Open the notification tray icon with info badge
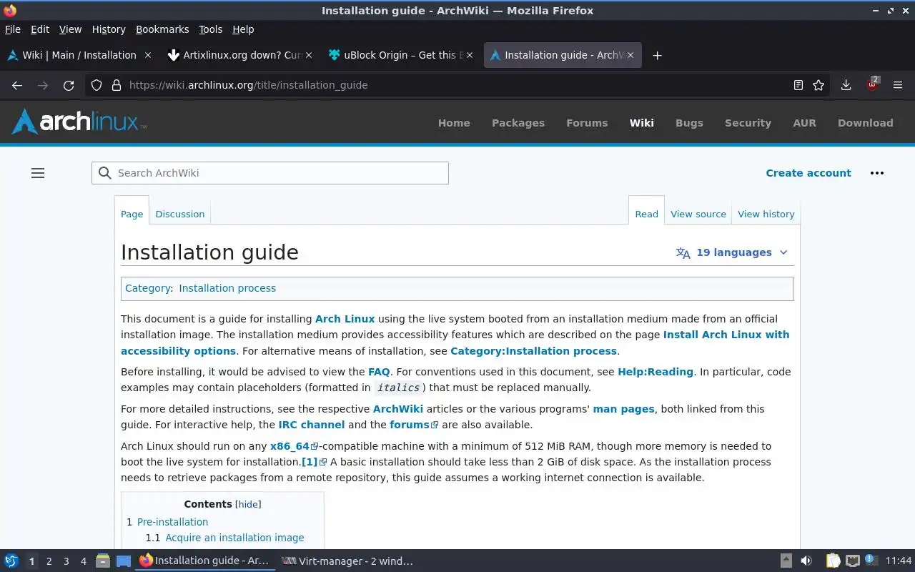The width and height of the screenshot is (915, 572). coord(871,561)
